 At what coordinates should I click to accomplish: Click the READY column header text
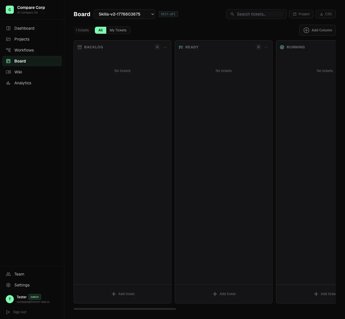(192, 47)
